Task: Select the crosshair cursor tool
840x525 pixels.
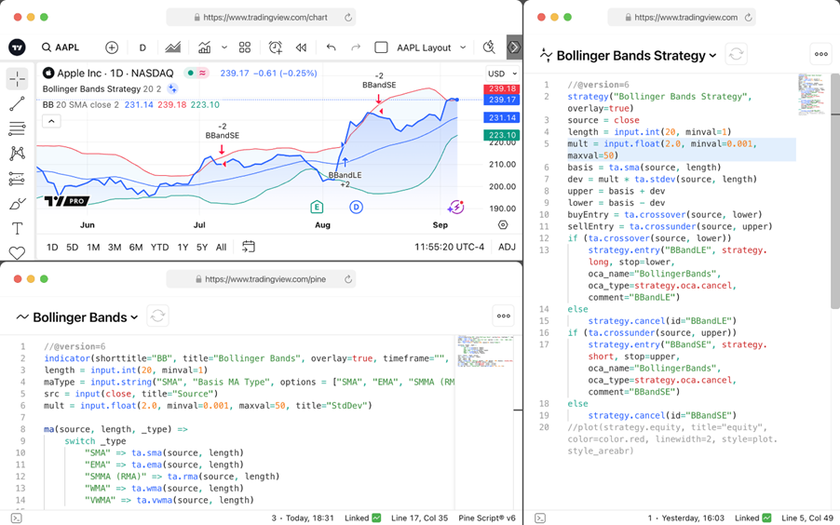Action: pyautogui.click(x=17, y=79)
